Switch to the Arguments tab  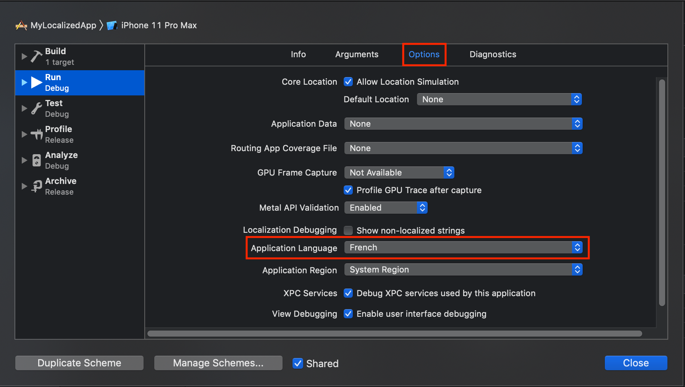[357, 55]
